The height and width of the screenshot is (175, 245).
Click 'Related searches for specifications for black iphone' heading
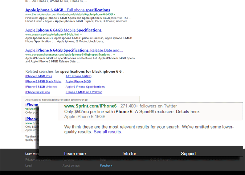(x=75, y=72)
